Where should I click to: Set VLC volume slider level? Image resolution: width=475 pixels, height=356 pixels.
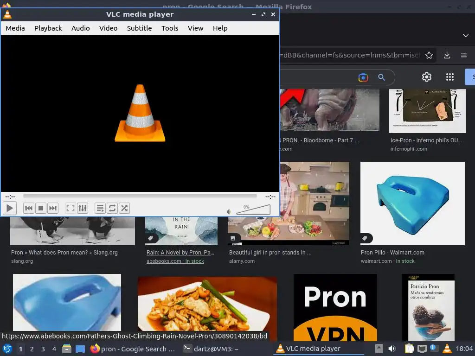click(x=253, y=210)
